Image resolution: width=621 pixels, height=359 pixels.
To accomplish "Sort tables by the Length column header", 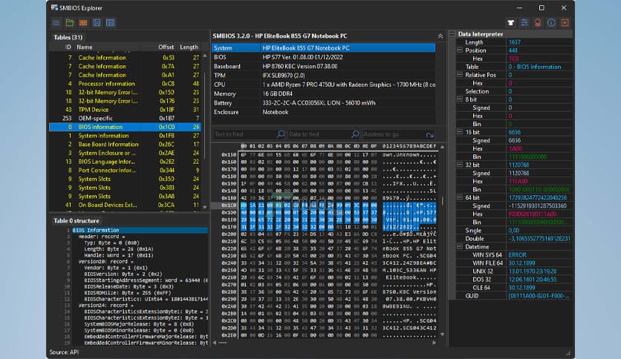I will pos(189,47).
